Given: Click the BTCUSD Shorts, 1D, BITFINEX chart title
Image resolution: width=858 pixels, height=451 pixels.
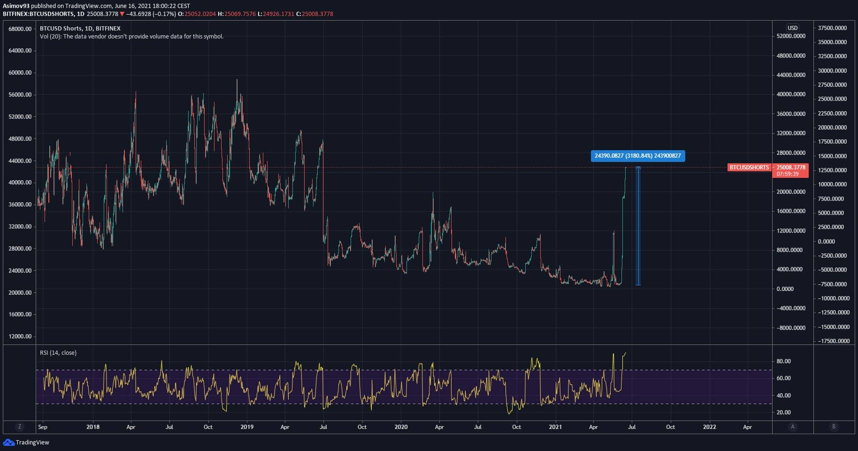Looking at the screenshot, I should [x=80, y=29].
